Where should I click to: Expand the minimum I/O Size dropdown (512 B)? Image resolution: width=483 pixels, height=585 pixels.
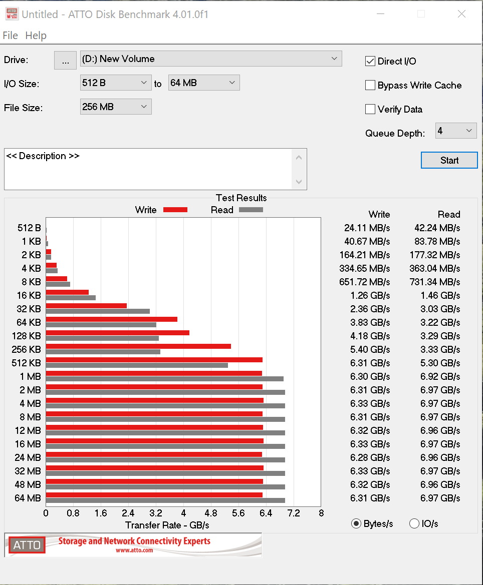[x=116, y=83]
